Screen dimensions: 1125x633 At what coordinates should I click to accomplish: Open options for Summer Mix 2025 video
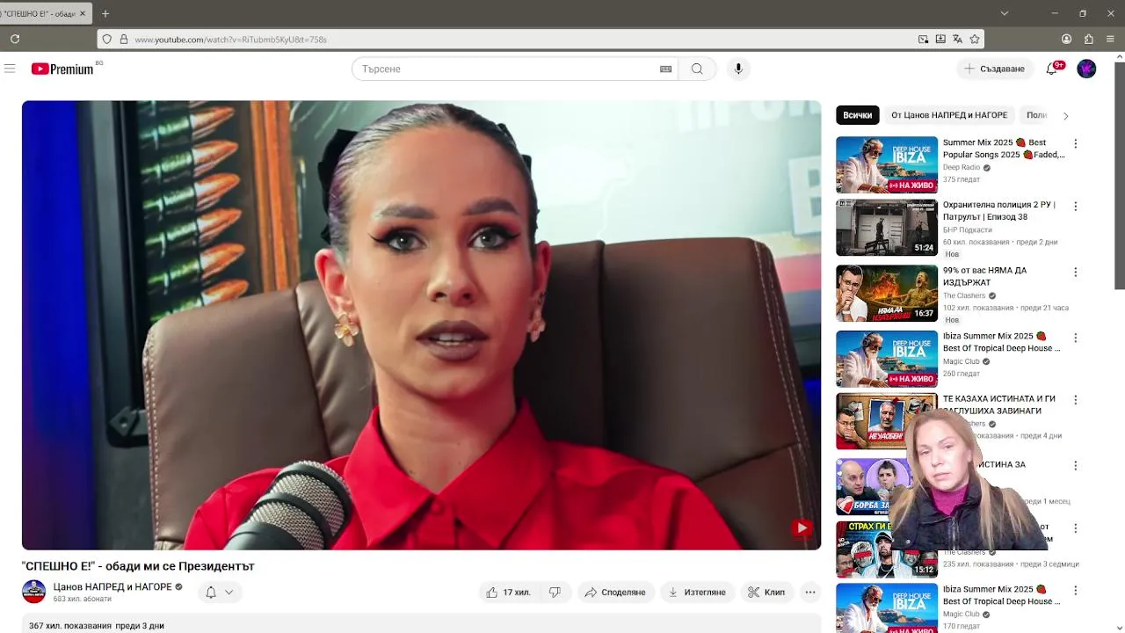pyautogui.click(x=1075, y=143)
